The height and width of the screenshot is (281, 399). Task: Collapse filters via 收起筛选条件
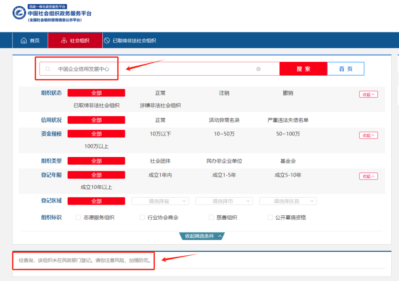point(202,236)
